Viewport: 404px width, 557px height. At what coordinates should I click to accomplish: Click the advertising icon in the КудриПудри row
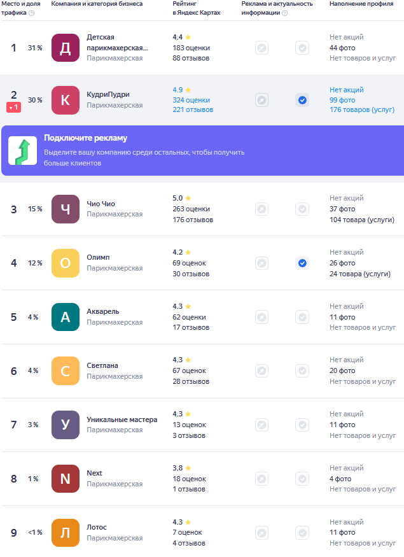(x=261, y=100)
